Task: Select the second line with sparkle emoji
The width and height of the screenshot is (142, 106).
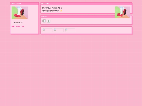Action: (52, 11)
